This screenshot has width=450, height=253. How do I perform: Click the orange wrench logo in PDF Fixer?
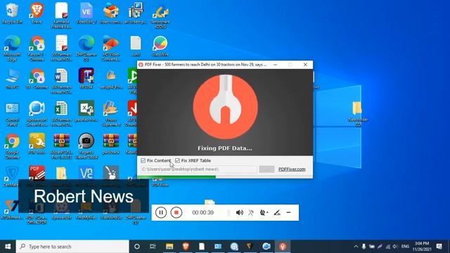click(225, 107)
